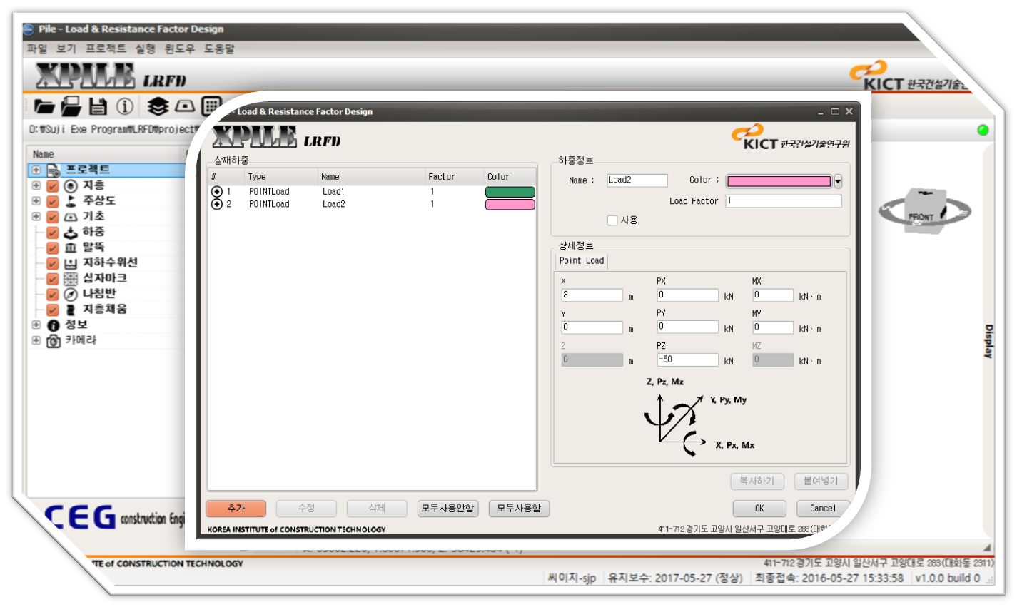Image resolution: width=1017 pixels, height=607 pixels.
Task: Toggle the 주상도 visibility checkbox
Action: click(x=53, y=201)
